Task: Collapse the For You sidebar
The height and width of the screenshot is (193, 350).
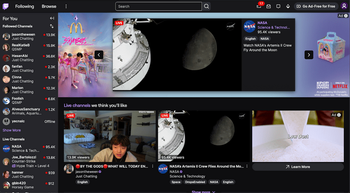Action: tap(52, 18)
